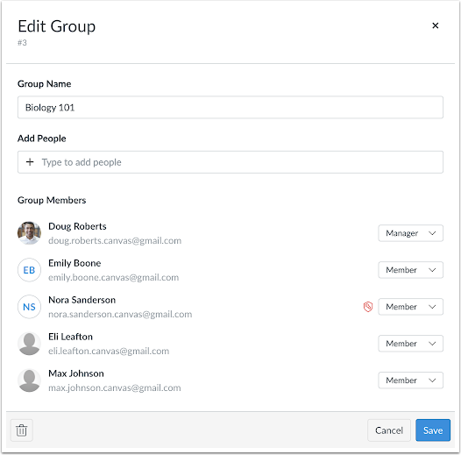461x455 pixels.
Task: Click the Group Name field with Biology 101
Action: 230,107
